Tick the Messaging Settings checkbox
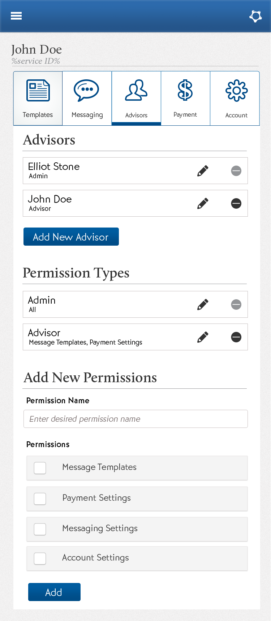Screen dimensions: 271x621 (x=40, y=529)
